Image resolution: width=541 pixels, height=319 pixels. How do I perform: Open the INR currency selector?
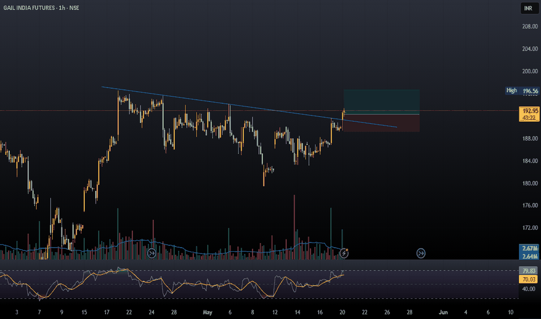point(529,8)
